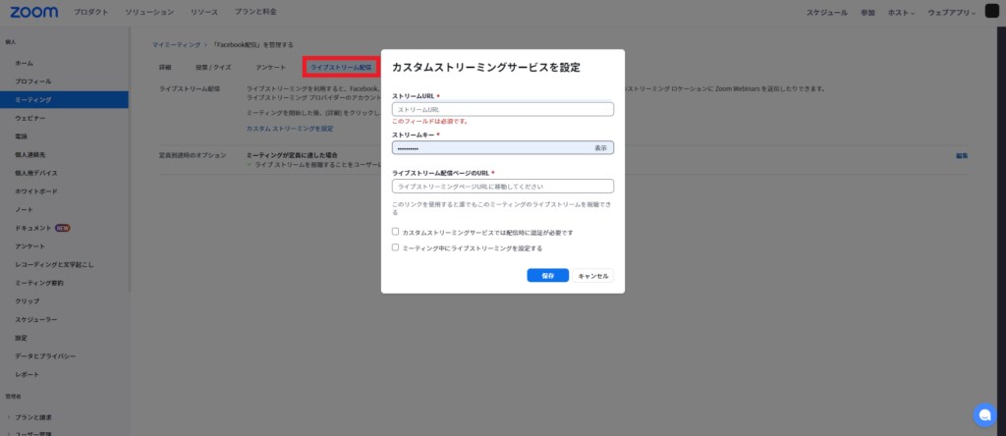Screen dimensions: 1006x436
Task: Focus the ライブストリーム配信ページのURL field
Action: click(502, 186)
